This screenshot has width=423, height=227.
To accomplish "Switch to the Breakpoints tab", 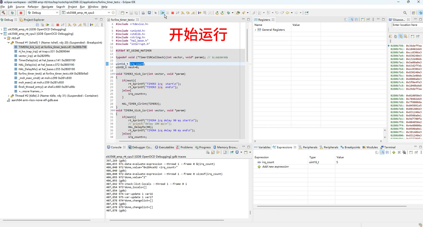I will coord(350,147).
